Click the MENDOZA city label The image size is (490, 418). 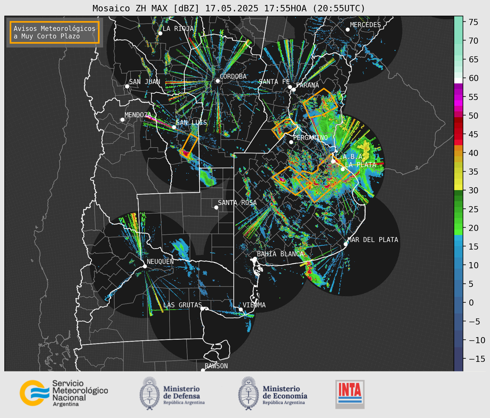pyautogui.click(x=138, y=115)
